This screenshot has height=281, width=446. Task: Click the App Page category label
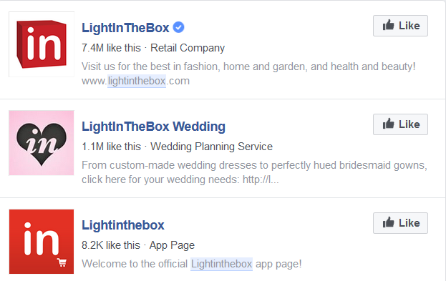point(172,245)
